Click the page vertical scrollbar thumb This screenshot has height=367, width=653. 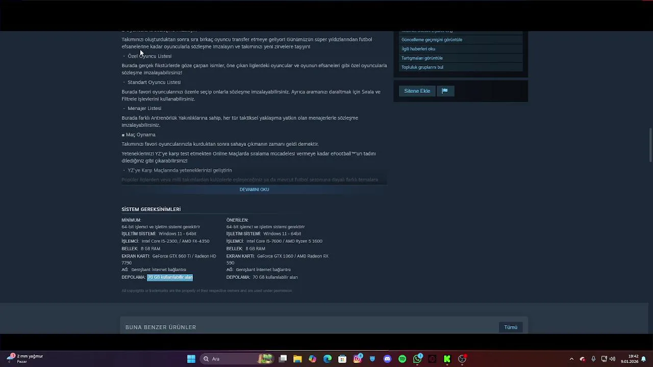point(650,145)
